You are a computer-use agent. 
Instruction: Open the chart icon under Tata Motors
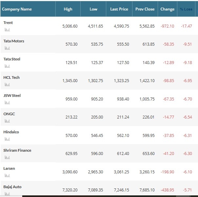click(x=7, y=48)
